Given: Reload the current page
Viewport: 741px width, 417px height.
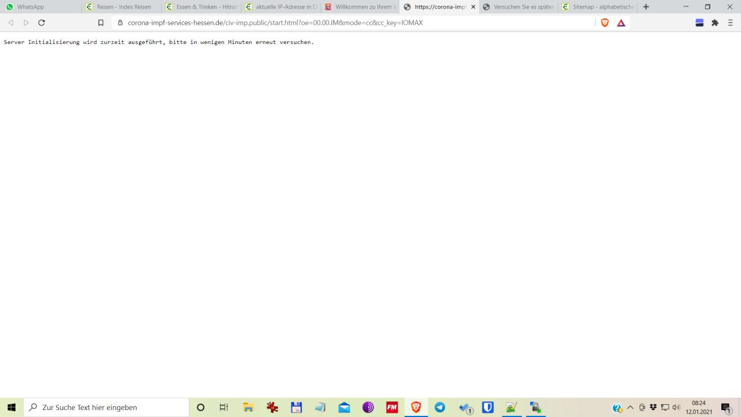Looking at the screenshot, I should [42, 23].
